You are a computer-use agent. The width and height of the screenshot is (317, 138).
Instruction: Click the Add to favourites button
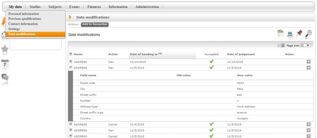95,24
